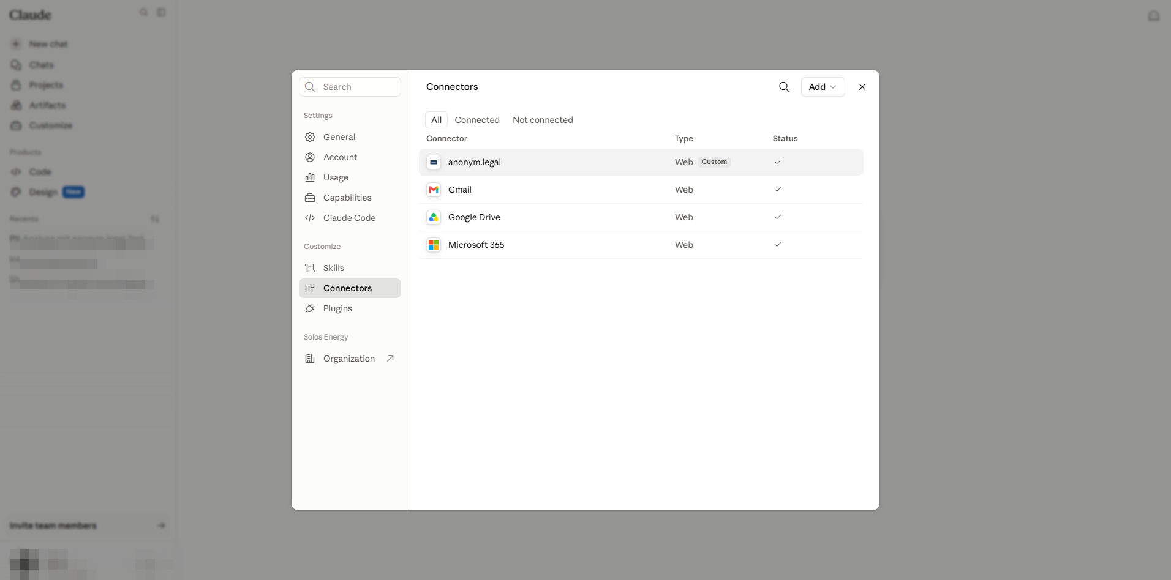Select the Gmail connector row
This screenshot has height=580, width=1171.
(x=641, y=190)
